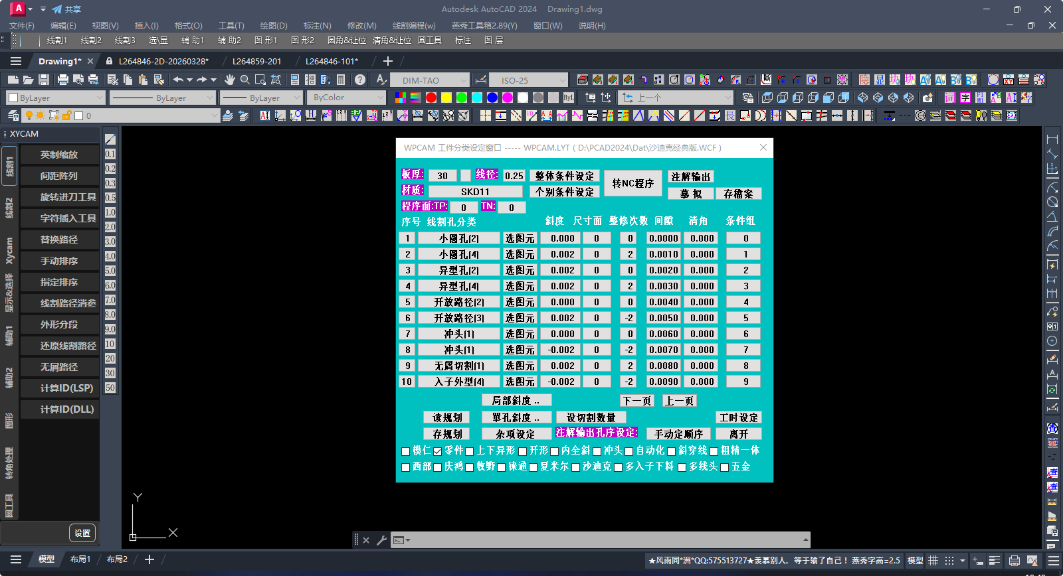Uncheck the 零件 checkbox

coord(438,451)
